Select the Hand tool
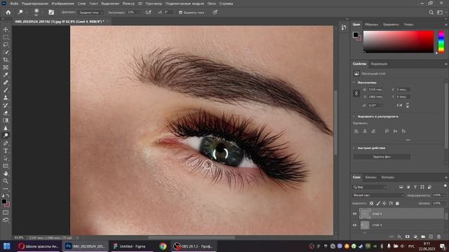 pyautogui.click(x=6, y=174)
